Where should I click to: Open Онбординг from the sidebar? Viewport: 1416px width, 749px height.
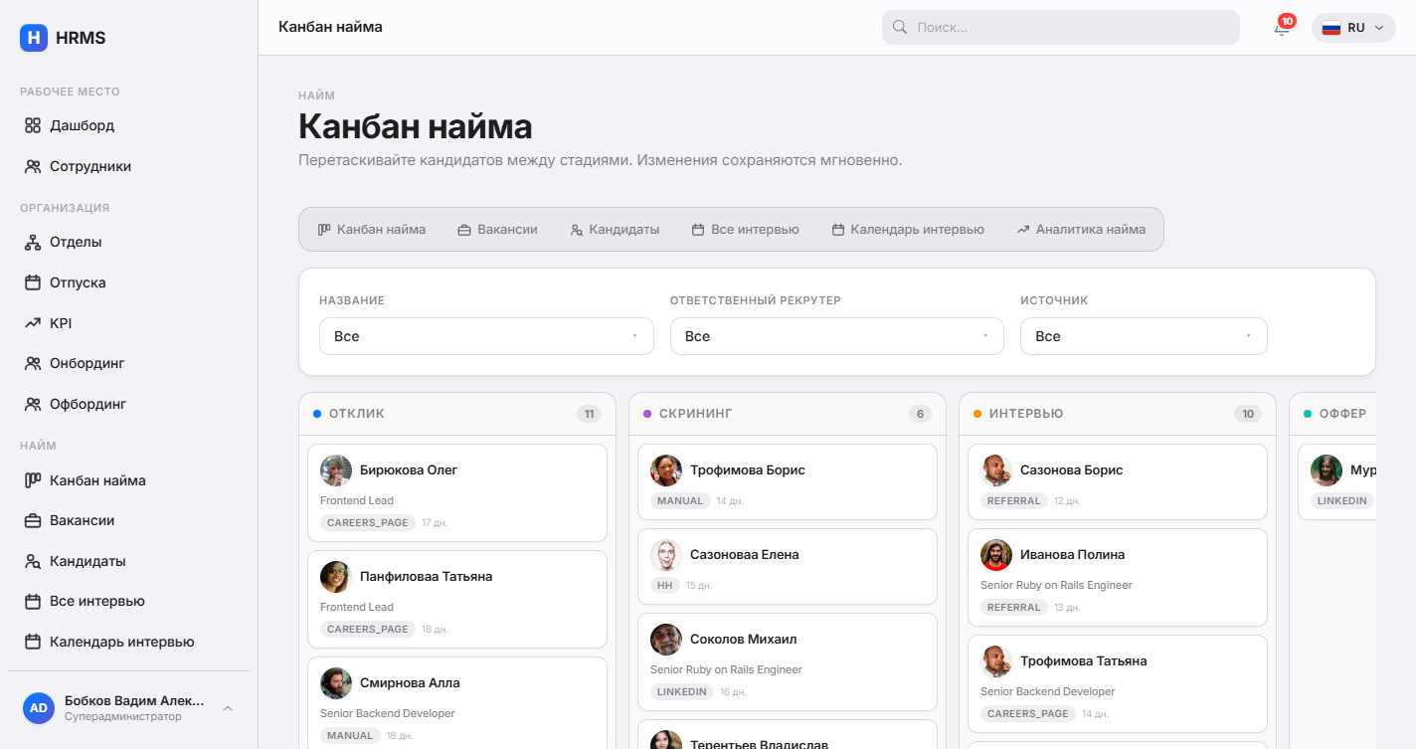pos(129,363)
